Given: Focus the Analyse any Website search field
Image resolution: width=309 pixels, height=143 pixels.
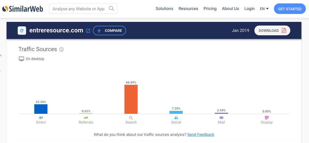Looking at the screenshot, I should 79,9.
